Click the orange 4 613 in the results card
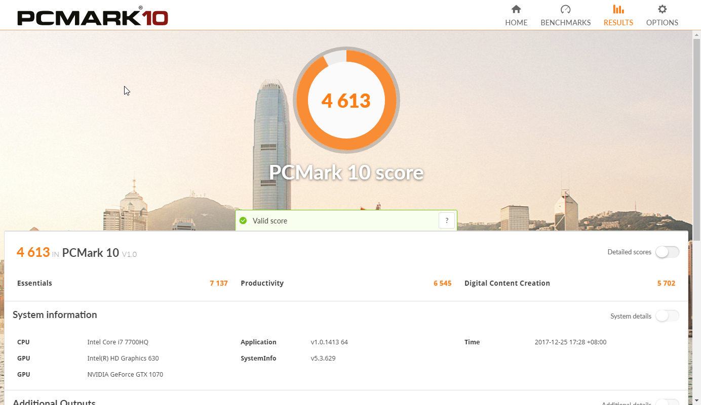Viewport: 701px width, 405px height. click(x=33, y=252)
